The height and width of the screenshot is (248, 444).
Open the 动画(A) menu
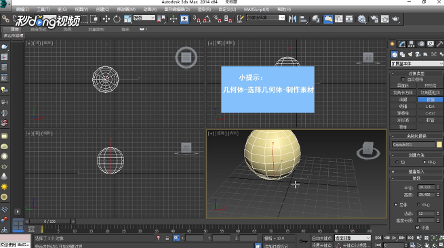coord(150,9)
